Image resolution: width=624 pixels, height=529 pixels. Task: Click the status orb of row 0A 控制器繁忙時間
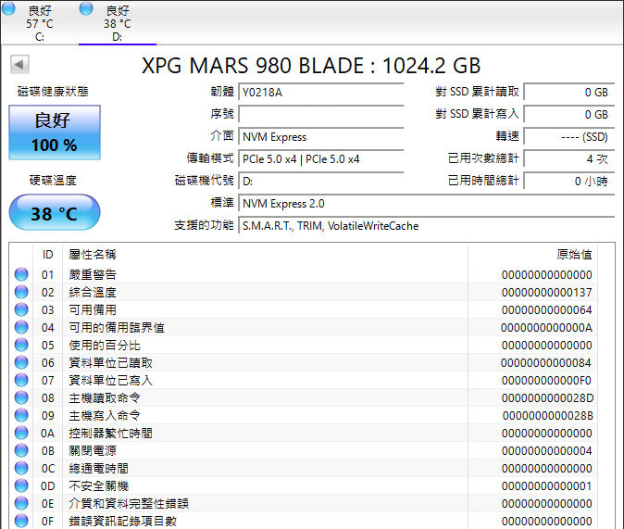pos(21,433)
